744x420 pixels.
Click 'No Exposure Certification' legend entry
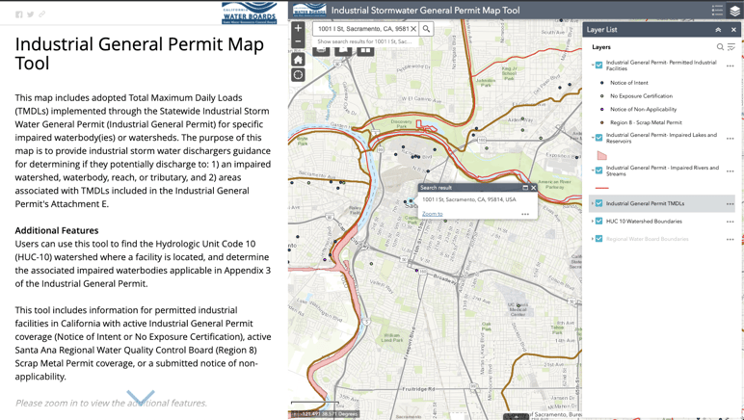click(641, 95)
